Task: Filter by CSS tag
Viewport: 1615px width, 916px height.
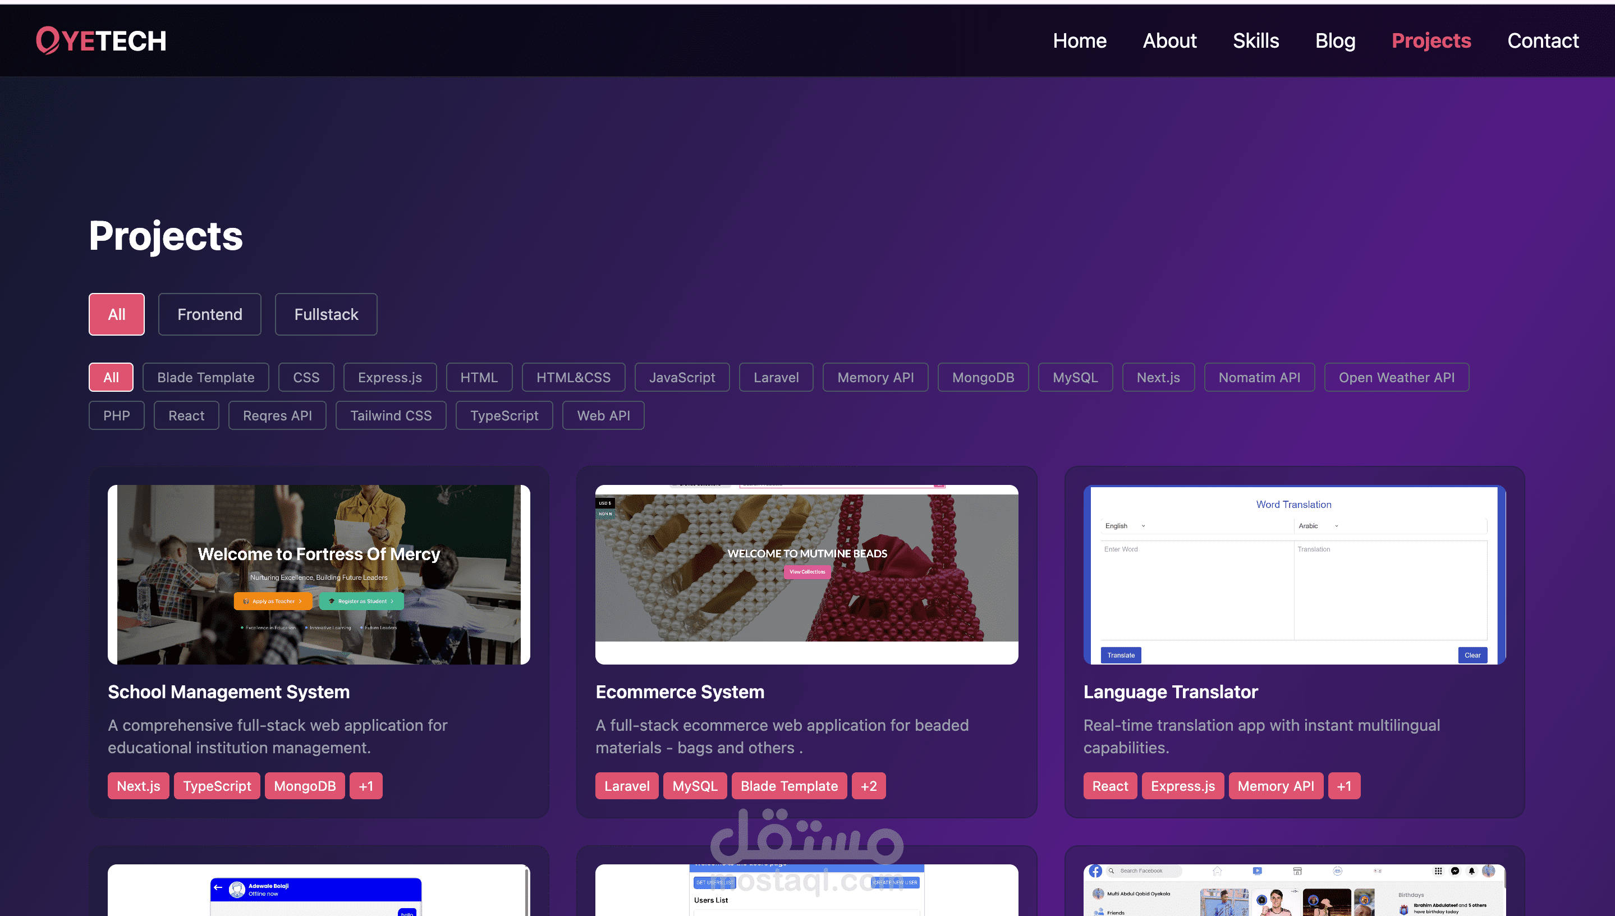Action: tap(306, 378)
